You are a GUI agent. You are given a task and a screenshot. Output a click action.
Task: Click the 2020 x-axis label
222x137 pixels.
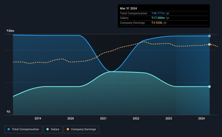pyautogui.click(x=71, y=118)
